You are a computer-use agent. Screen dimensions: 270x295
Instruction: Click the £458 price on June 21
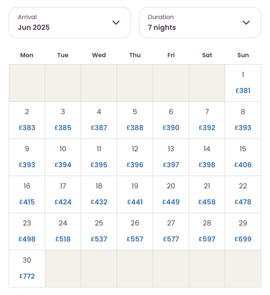click(207, 202)
